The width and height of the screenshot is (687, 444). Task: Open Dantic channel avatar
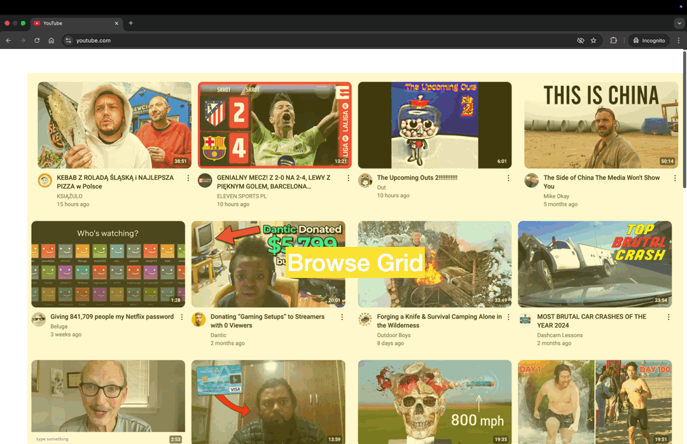(198, 319)
